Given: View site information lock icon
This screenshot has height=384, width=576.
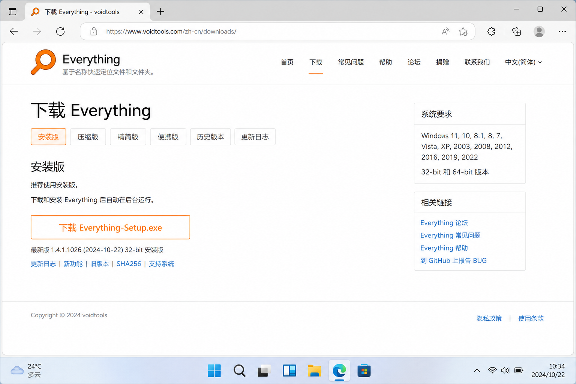Looking at the screenshot, I should pyautogui.click(x=94, y=31).
